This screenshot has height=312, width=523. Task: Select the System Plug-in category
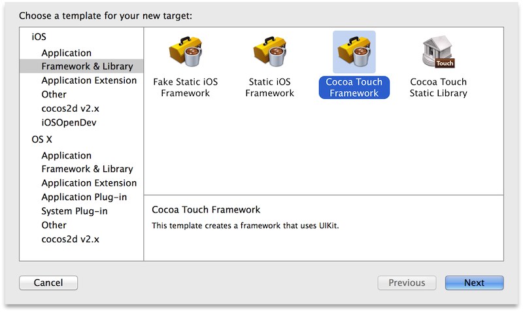tap(75, 211)
